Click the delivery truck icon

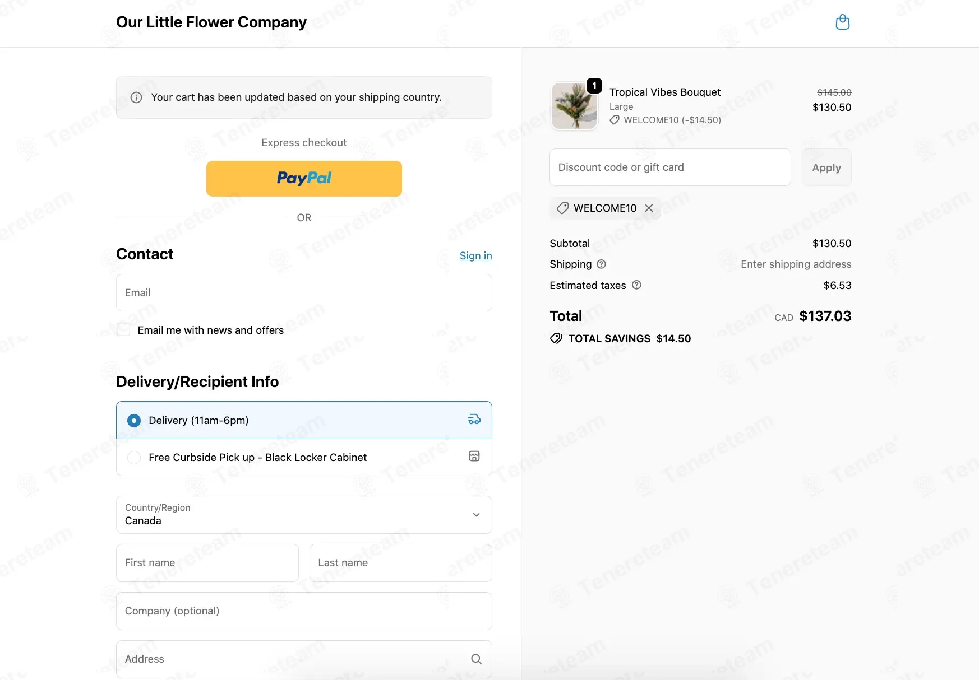coord(474,420)
